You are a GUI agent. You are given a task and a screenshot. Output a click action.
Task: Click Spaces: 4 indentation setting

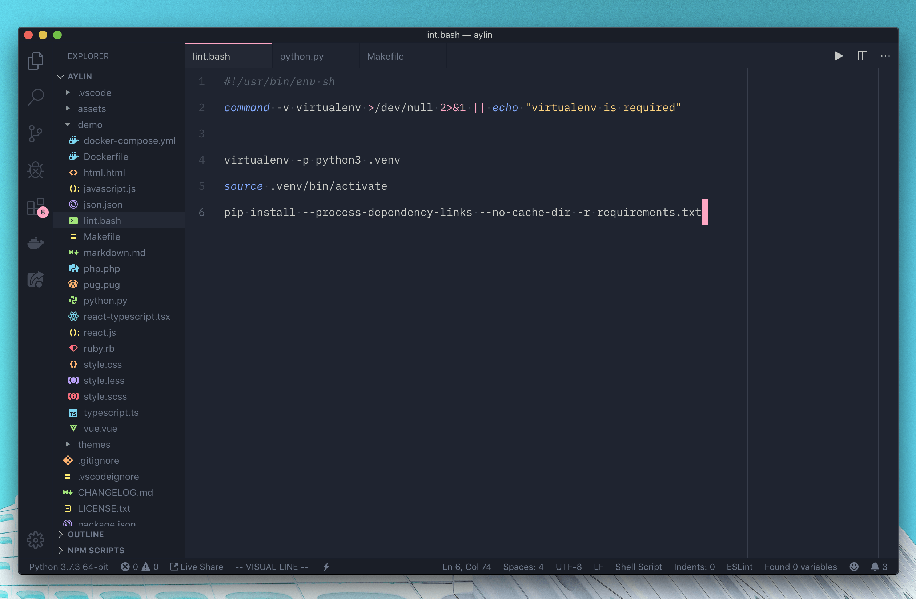point(523,567)
